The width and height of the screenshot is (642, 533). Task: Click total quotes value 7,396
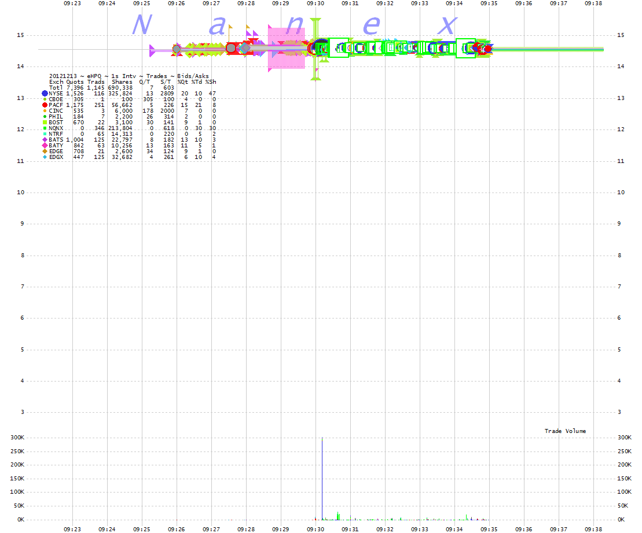pos(75,88)
